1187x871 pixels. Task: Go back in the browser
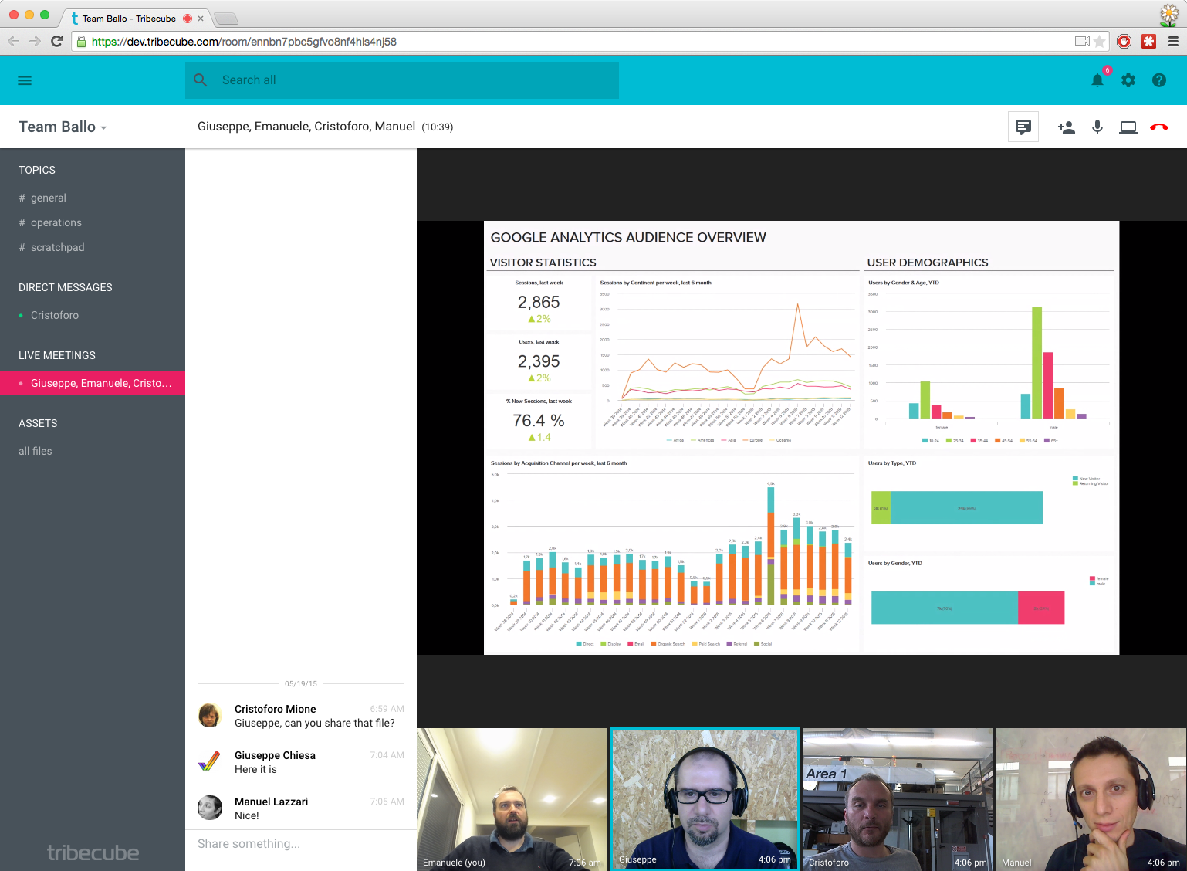point(13,41)
